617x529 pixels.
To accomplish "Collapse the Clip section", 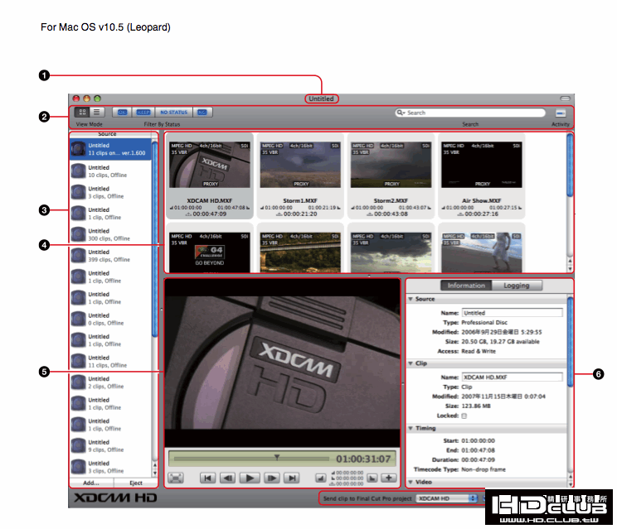I will tap(411, 363).
